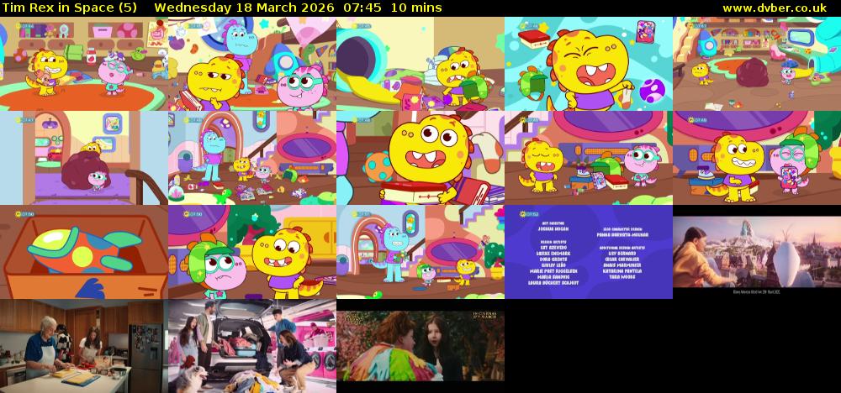Open the family packing car boot thumbnail

coord(251,346)
